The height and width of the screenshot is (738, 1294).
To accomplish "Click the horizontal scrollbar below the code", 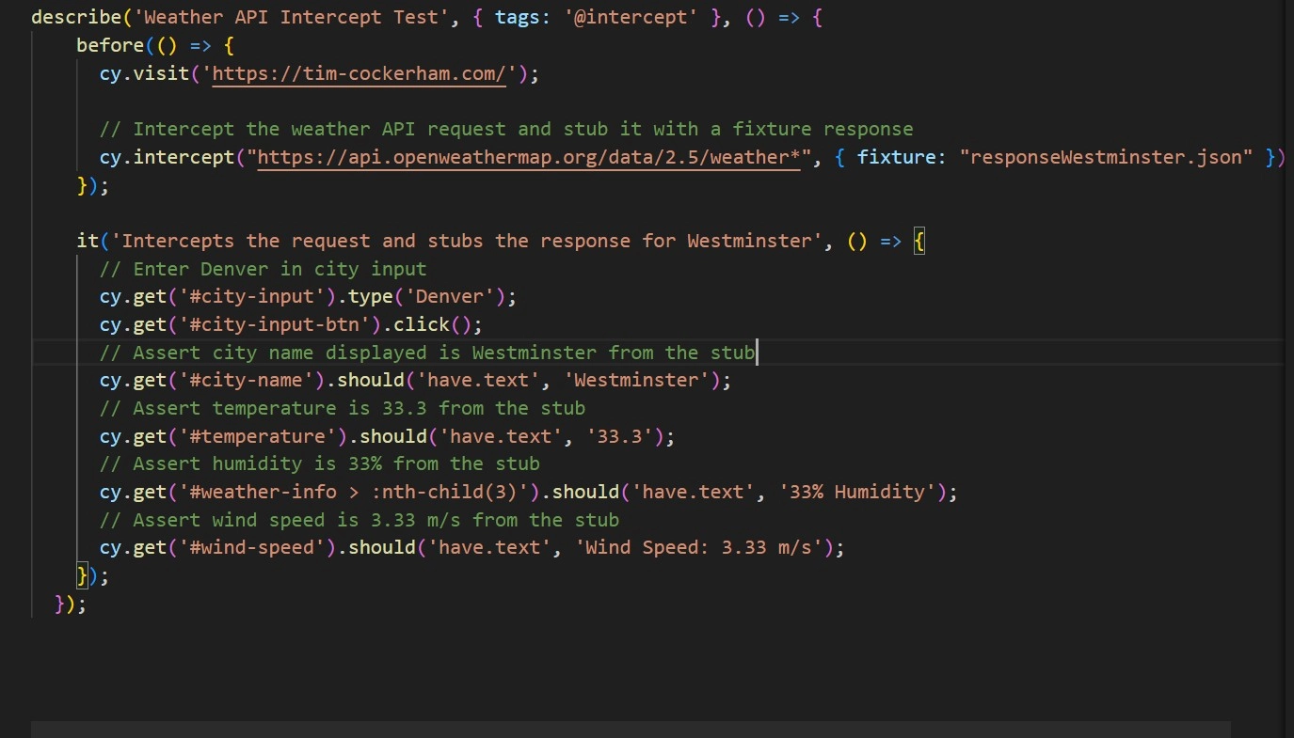I will [x=631, y=729].
